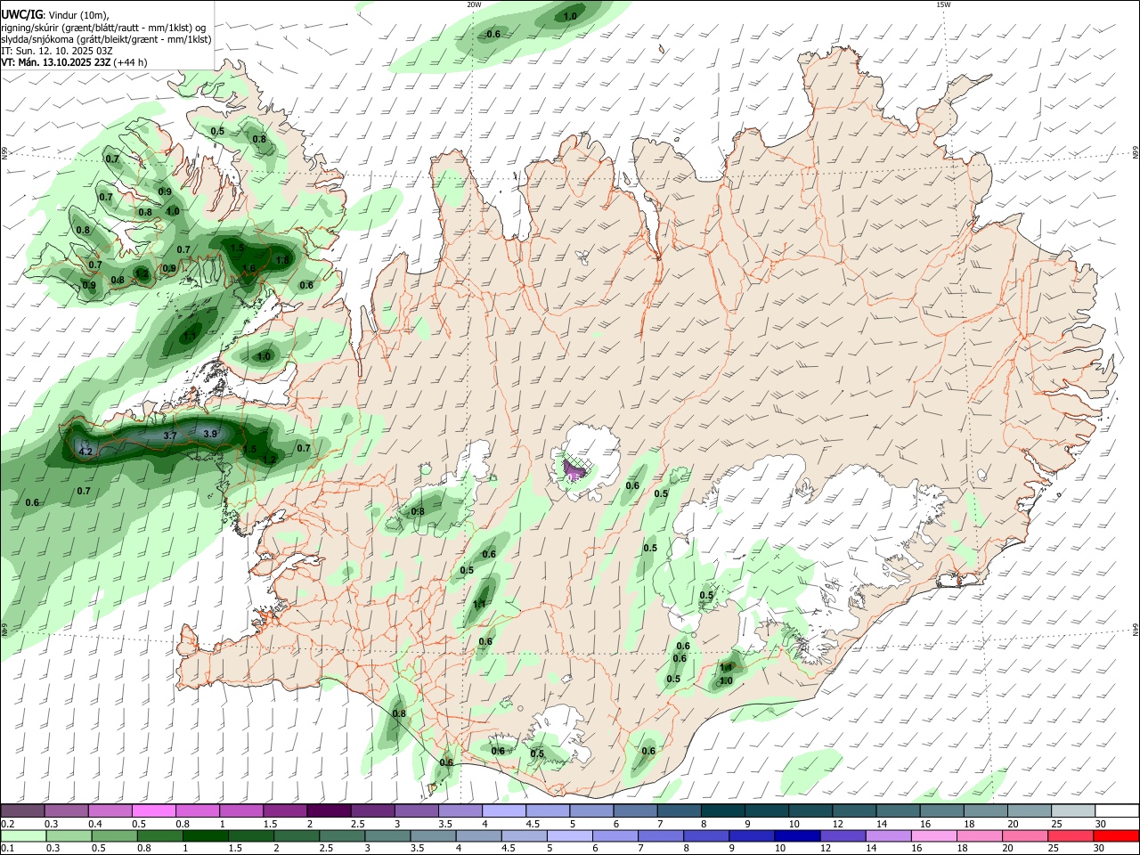Click the 30 label in the lower scale
The width and height of the screenshot is (1140, 855).
pyautogui.click(x=1100, y=849)
